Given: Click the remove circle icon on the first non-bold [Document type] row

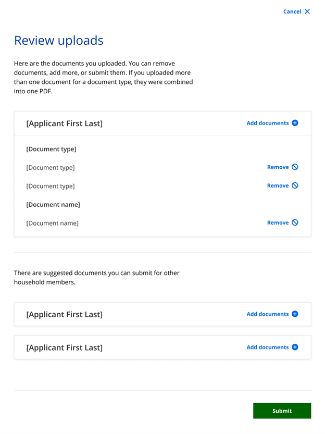Looking at the screenshot, I should pos(295,167).
